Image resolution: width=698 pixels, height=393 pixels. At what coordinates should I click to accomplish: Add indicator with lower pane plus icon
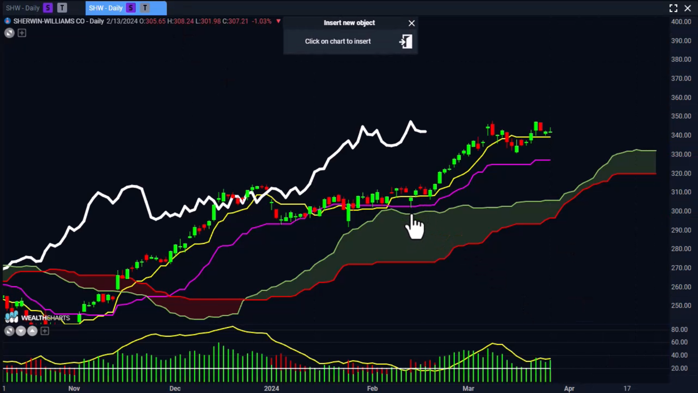45,331
